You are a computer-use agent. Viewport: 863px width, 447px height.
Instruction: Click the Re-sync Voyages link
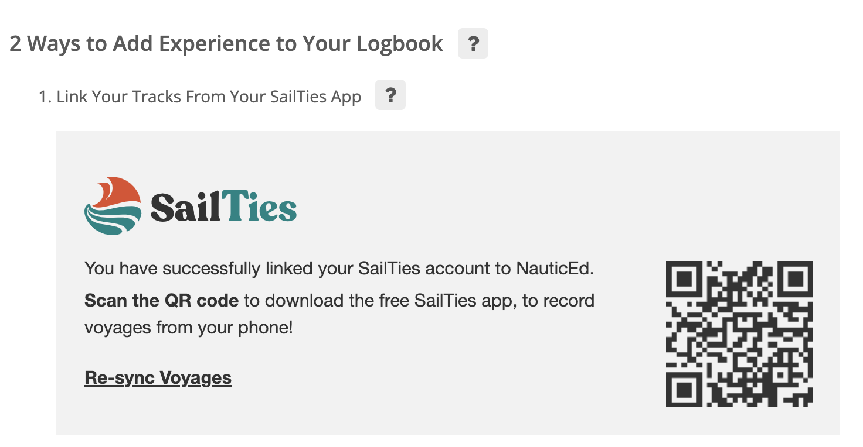coord(158,378)
